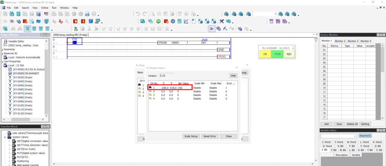Viewport: 386px width, 166px height.
Task: Expand the PUT(ETC) library node
Action: [9, 157]
